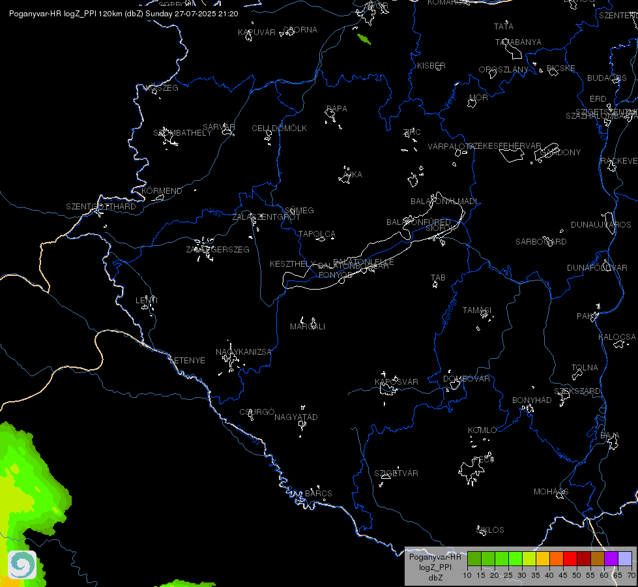638x587 pixels.
Task: Click the KOMLÓ town label
Action: coord(482,430)
